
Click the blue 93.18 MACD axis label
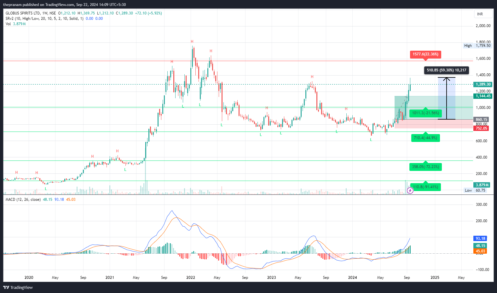(480, 239)
